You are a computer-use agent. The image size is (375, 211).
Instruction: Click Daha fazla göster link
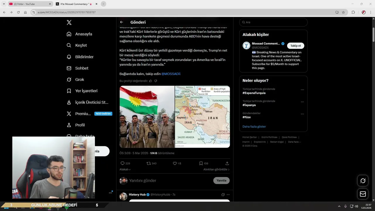click(x=254, y=127)
